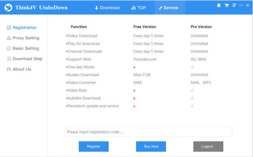Click the Think4V bird logo icon

point(8,7)
